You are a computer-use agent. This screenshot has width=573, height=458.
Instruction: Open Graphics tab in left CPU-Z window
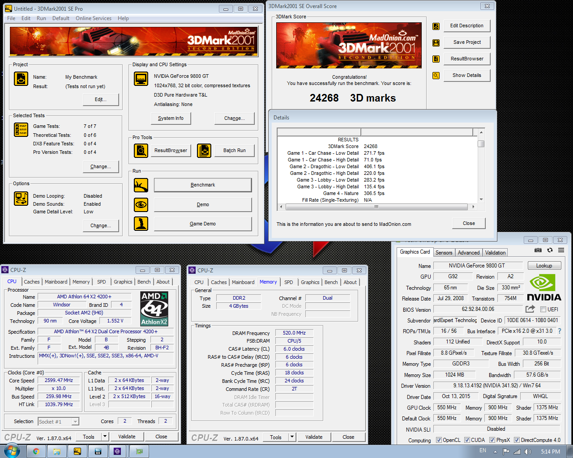coord(123,282)
